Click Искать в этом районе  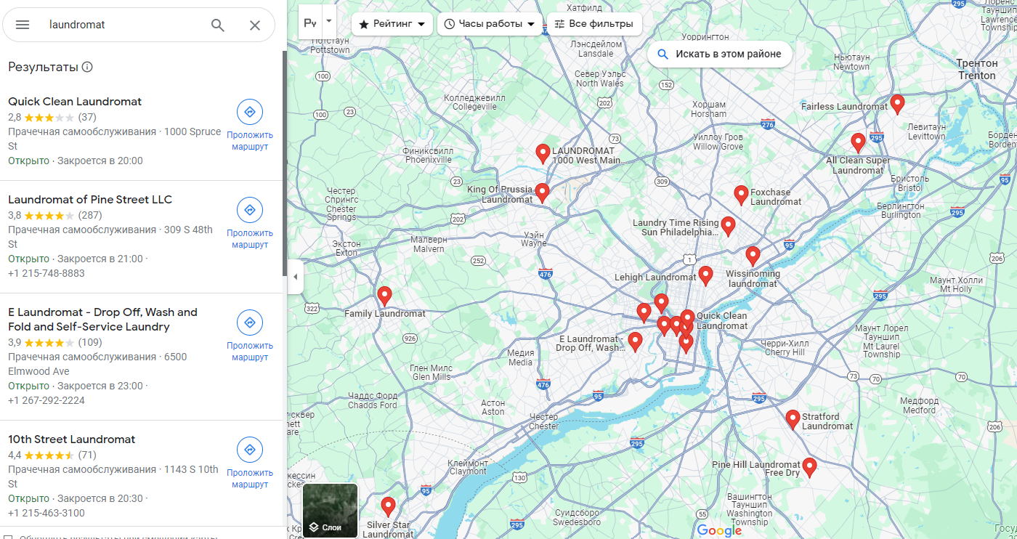720,54
